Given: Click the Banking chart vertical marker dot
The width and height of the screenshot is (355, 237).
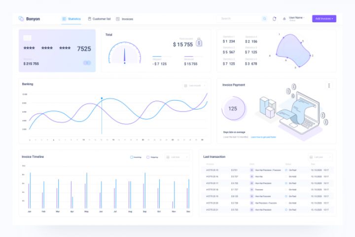Looking at the screenshot, I should [102, 98].
